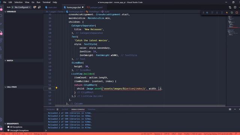This screenshot has width=240, height=135.
Task: Maximize the panel with up chevron
Action: tap(235, 109)
